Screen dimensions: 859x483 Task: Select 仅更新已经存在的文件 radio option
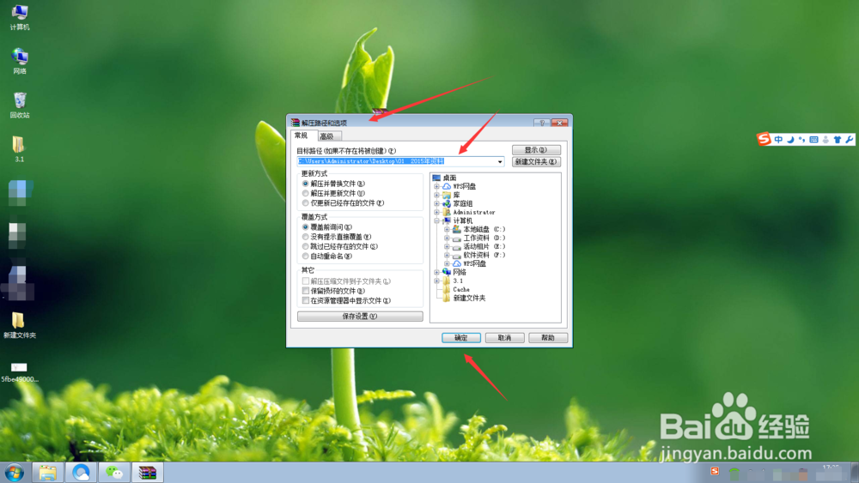(344, 203)
